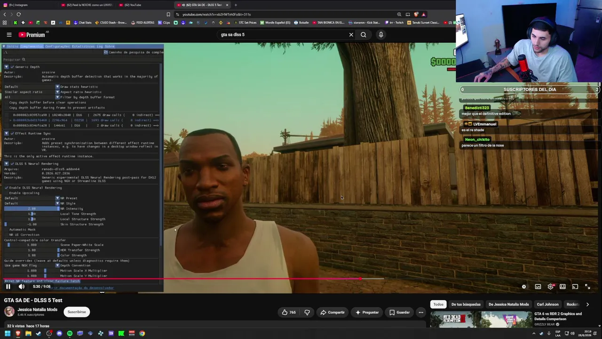Open the Depth Convention dropdown

32,266
